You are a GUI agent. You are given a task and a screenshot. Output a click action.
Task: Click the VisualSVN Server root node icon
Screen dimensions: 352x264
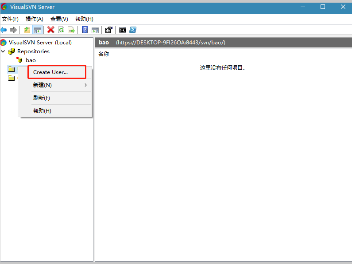tap(4, 43)
